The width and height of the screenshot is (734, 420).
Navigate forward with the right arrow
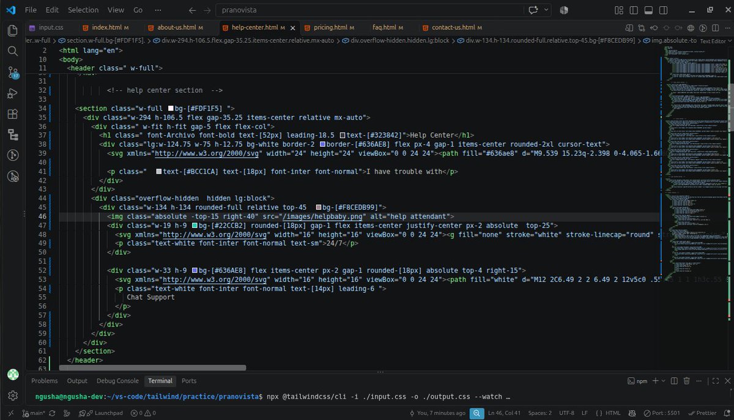[x=209, y=10]
